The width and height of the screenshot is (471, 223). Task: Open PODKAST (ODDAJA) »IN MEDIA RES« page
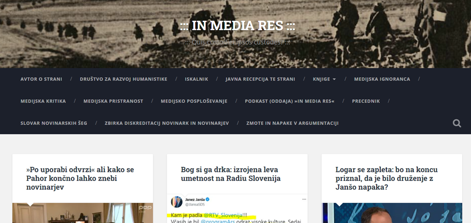pos(289,101)
